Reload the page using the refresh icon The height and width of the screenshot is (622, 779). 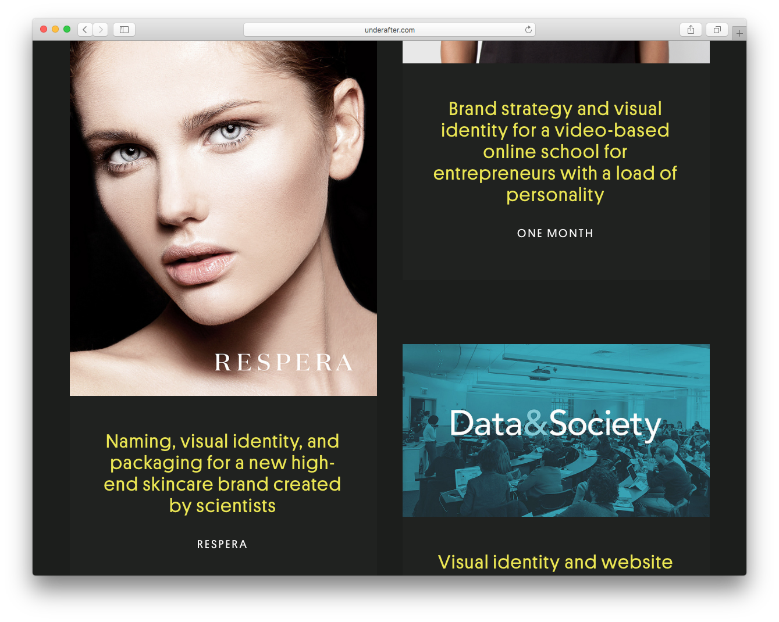point(528,30)
